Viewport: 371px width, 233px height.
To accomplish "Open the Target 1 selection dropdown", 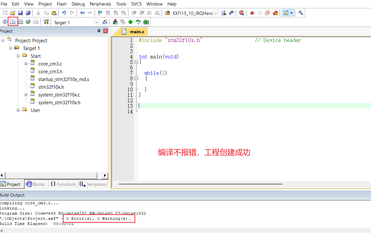I will tap(97, 22).
